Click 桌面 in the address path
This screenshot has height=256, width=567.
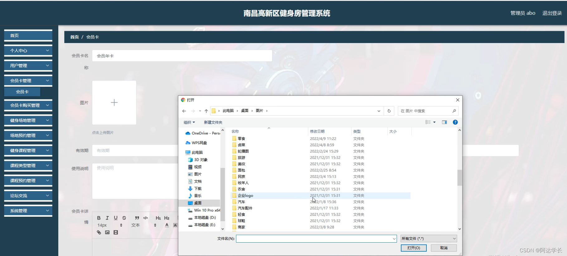(x=245, y=111)
